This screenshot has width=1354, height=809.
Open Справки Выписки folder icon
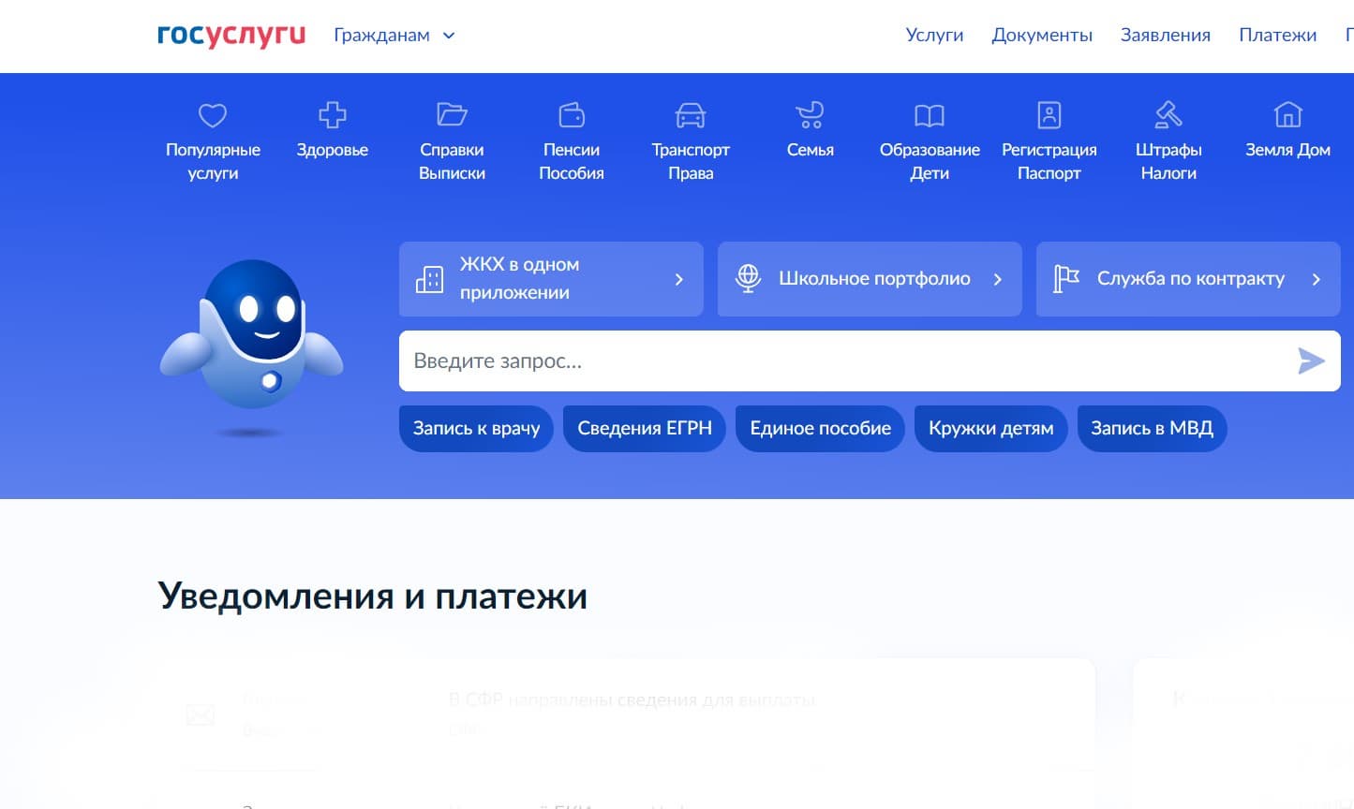[x=452, y=115]
